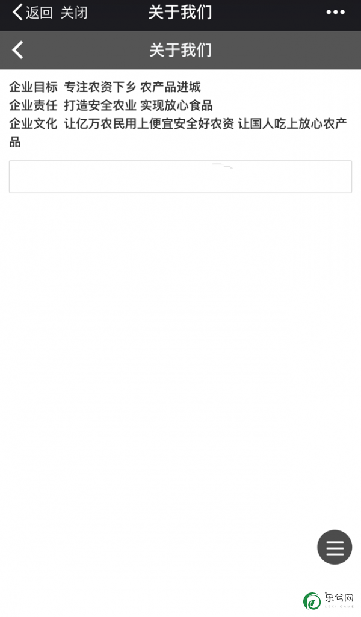Click the 返回 text label
361x617 pixels.
[39, 13]
